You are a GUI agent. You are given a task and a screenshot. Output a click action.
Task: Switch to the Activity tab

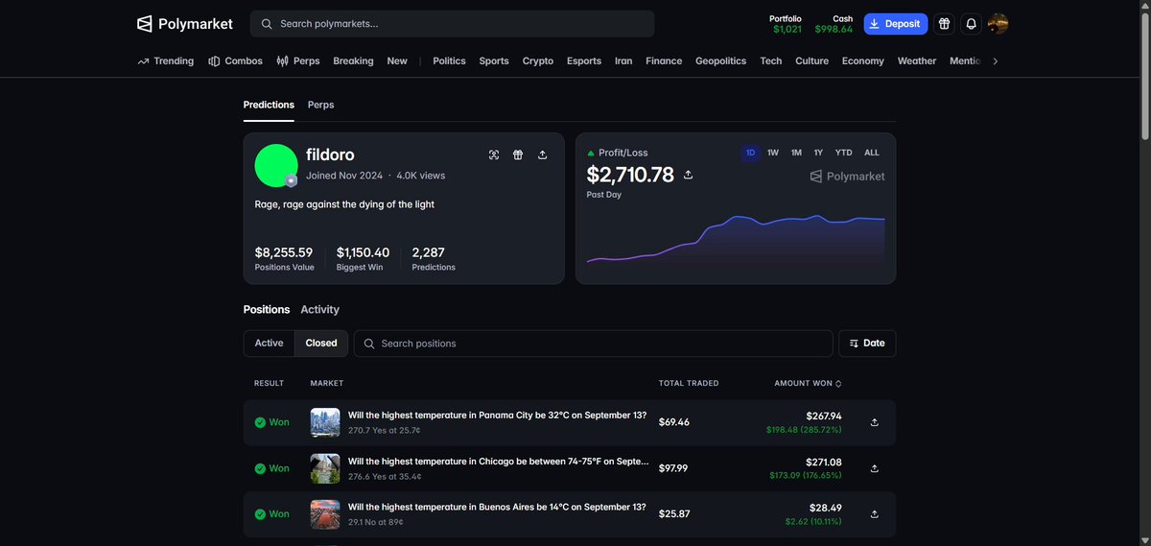[x=319, y=309]
